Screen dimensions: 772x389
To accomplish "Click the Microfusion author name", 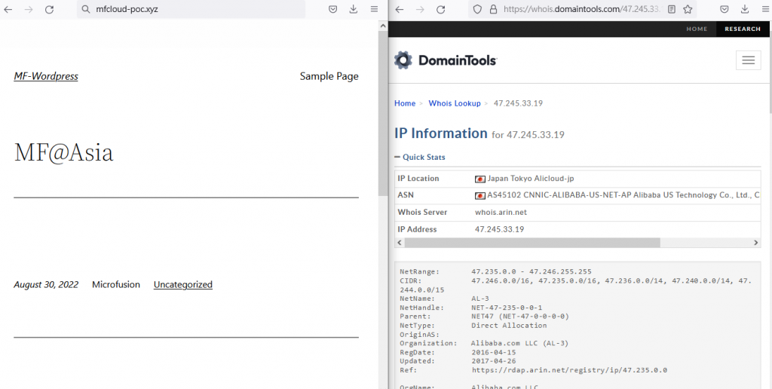I will point(115,285).
